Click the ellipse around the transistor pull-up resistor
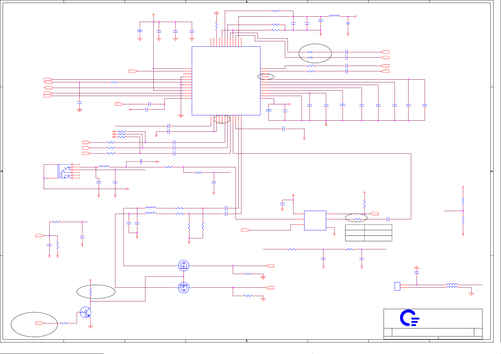 (96, 292)
